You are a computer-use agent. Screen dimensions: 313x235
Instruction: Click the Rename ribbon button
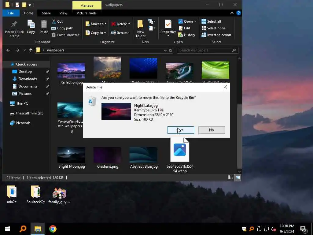click(x=120, y=33)
